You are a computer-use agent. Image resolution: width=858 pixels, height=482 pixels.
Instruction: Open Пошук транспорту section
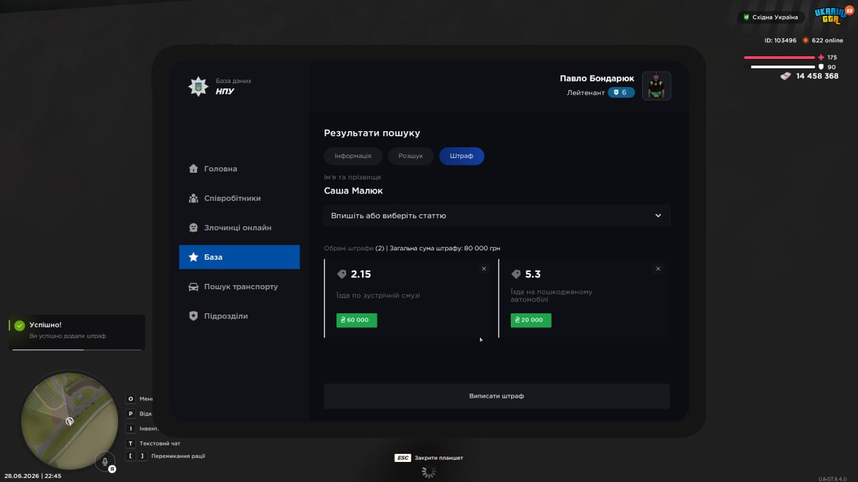pos(239,287)
